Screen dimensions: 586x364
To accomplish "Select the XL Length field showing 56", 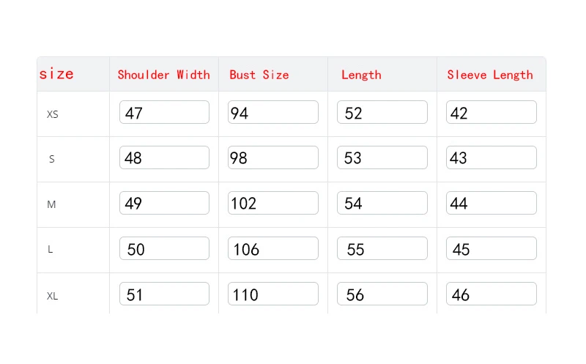I will coord(382,294).
